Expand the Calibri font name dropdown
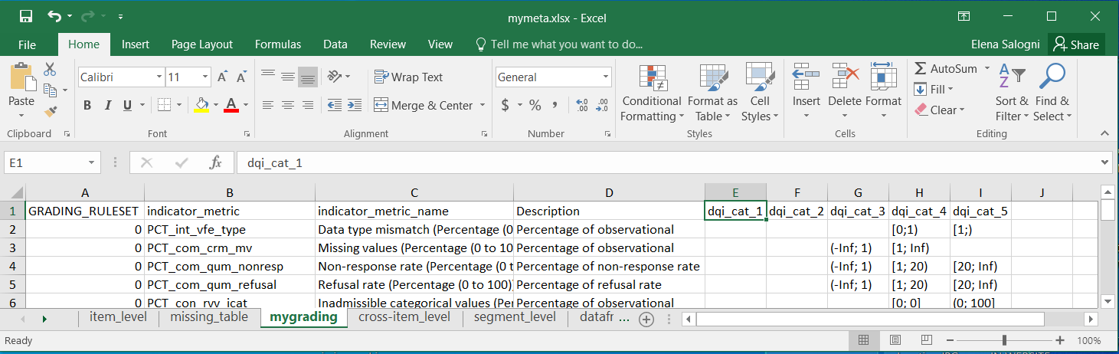The image size is (1119, 354). click(159, 77)
